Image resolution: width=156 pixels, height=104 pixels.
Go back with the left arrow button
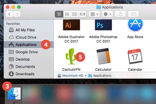[9, 14]
